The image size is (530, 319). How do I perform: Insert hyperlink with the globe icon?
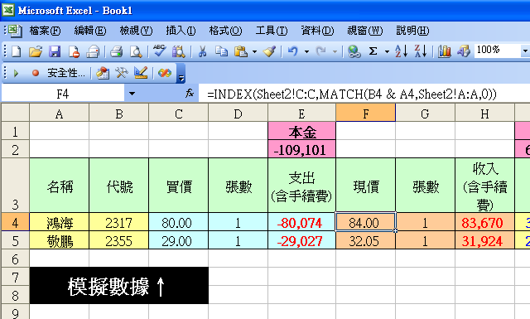click(354, 51)
